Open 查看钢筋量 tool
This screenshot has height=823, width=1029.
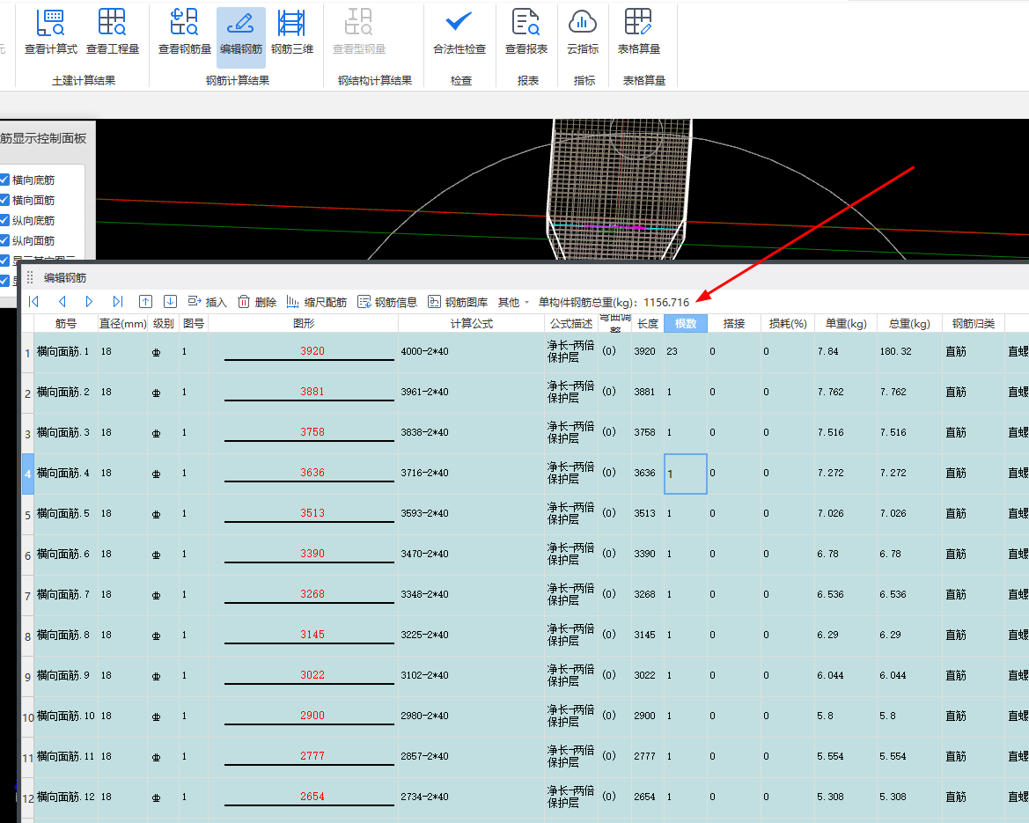184,32
